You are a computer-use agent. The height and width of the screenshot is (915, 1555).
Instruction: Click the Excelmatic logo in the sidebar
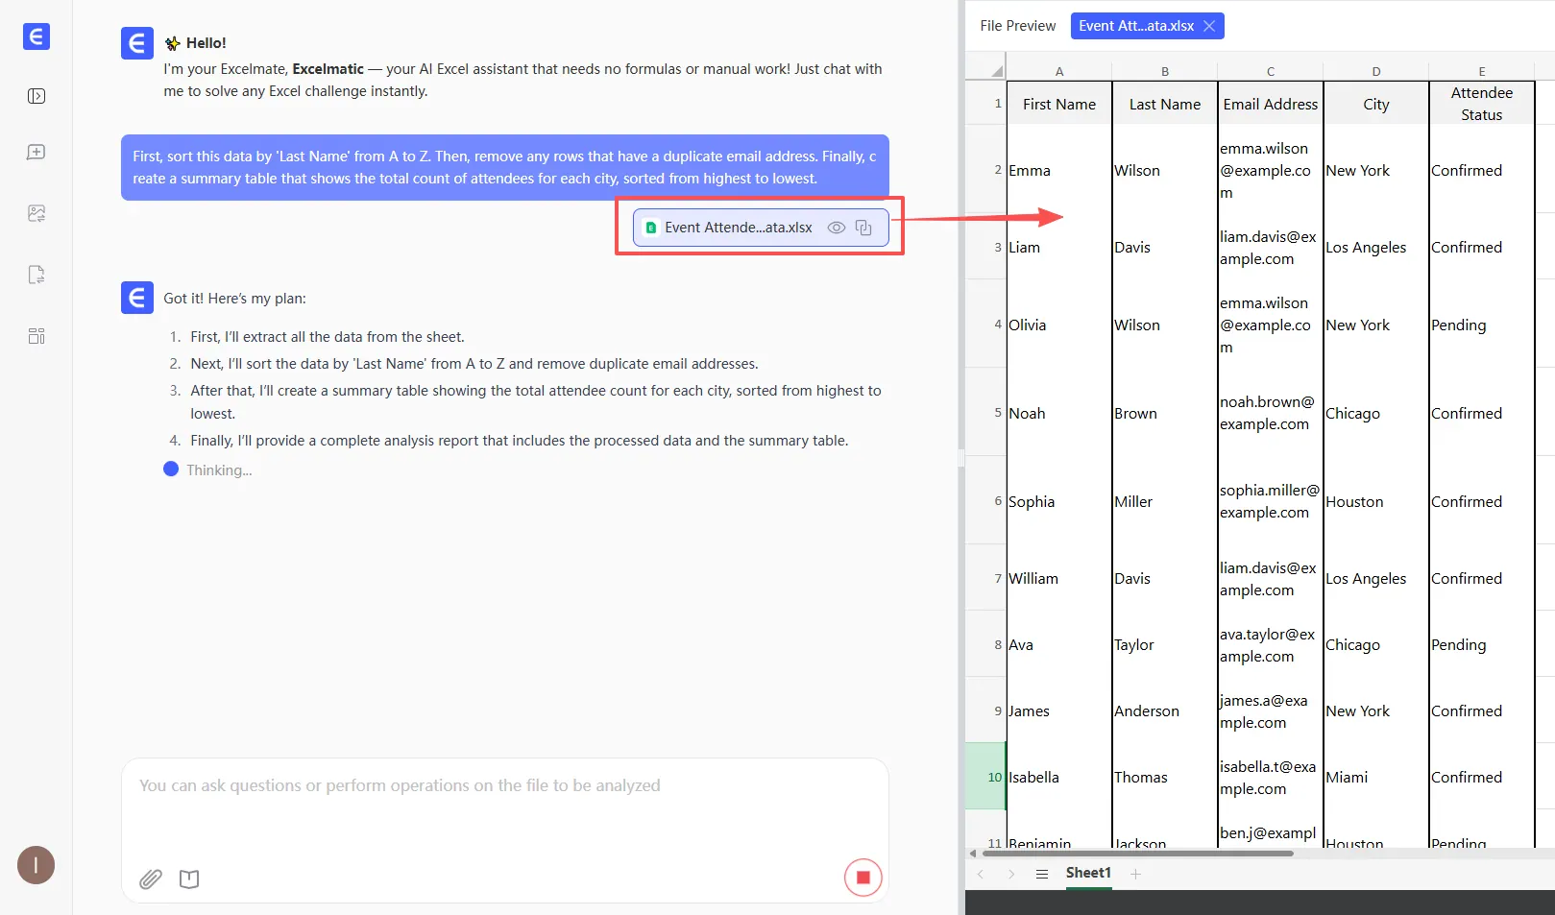click(36, 36)
